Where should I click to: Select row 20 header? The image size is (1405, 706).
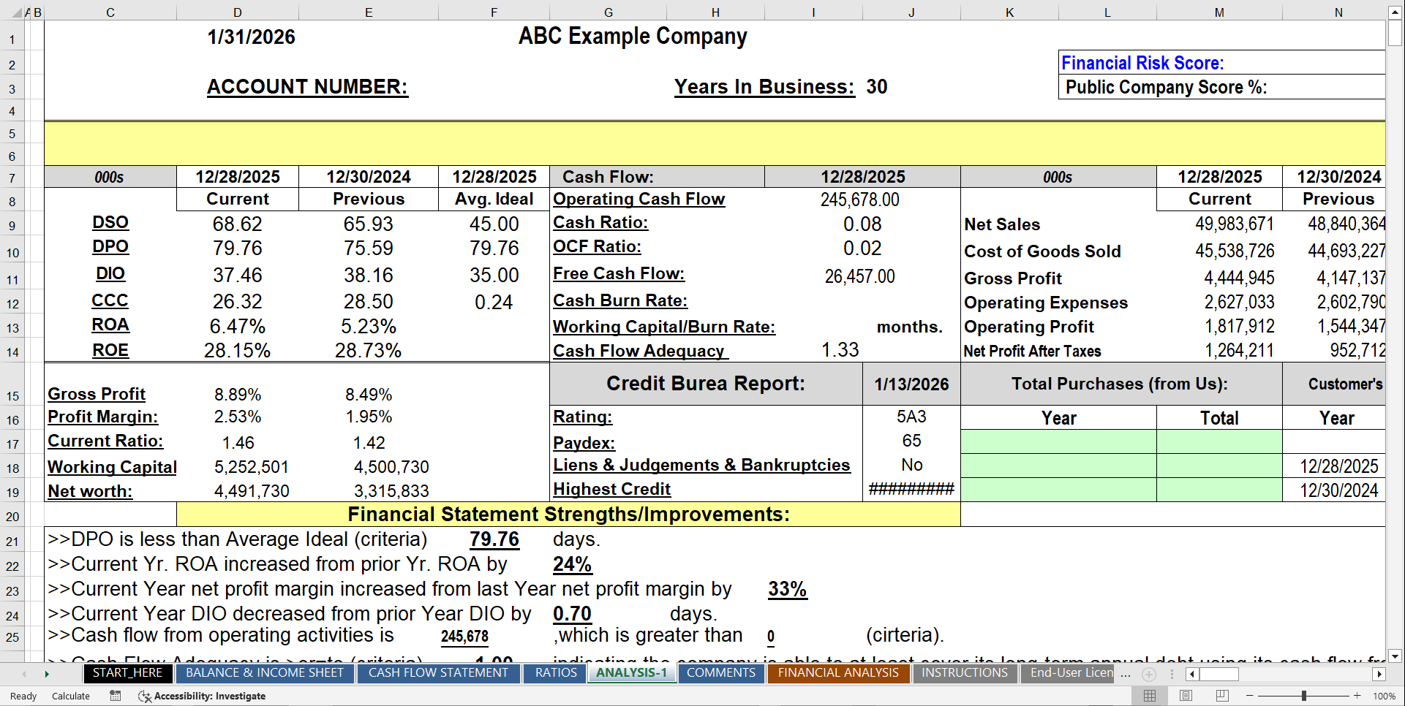(12, 516)
